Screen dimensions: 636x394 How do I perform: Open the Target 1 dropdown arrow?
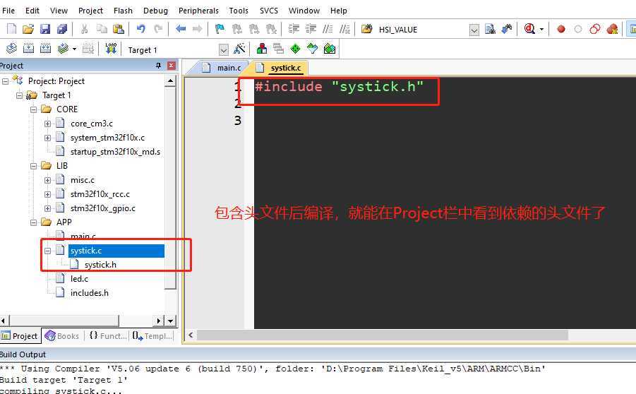coord(224,50)
